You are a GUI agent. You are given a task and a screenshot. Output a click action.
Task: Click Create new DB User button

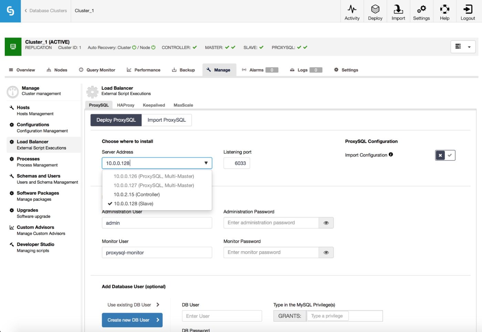coord(132,320)
